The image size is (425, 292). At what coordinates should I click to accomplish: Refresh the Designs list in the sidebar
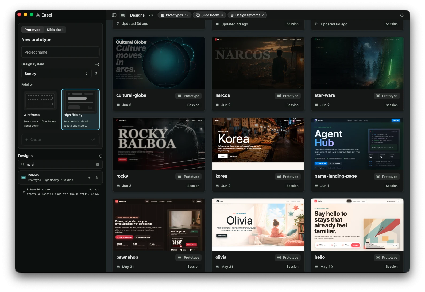pyautogui.click(x=101, y=156)
